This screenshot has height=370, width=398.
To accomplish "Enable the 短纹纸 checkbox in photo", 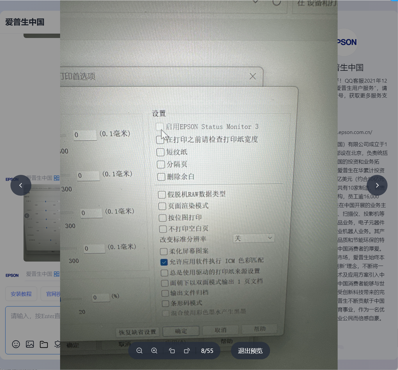I will tap(160, 152).
